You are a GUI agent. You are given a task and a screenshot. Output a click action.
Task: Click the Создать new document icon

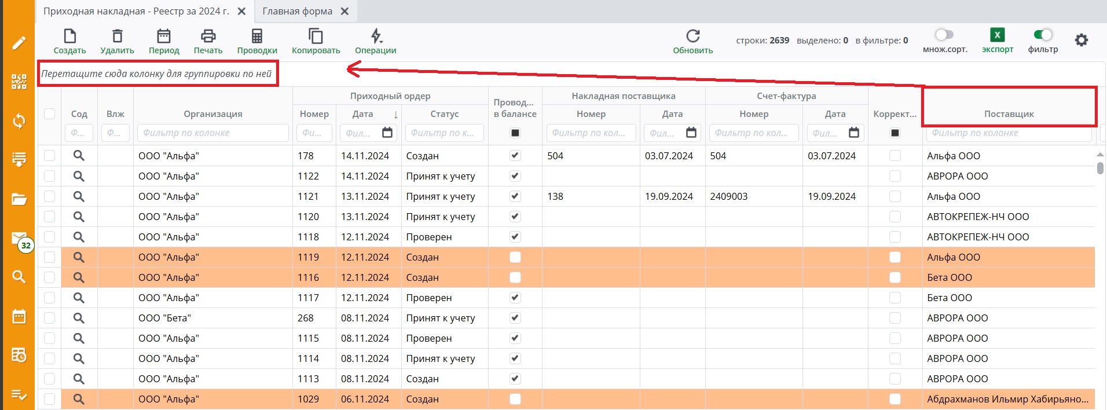[69, 36]
